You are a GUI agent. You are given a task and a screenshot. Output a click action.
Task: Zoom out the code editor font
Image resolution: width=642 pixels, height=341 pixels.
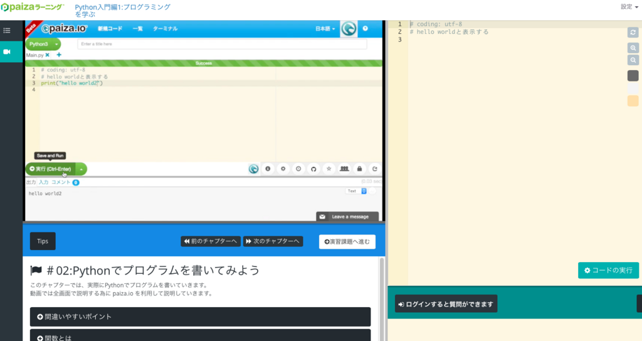(x=633, y=60)
